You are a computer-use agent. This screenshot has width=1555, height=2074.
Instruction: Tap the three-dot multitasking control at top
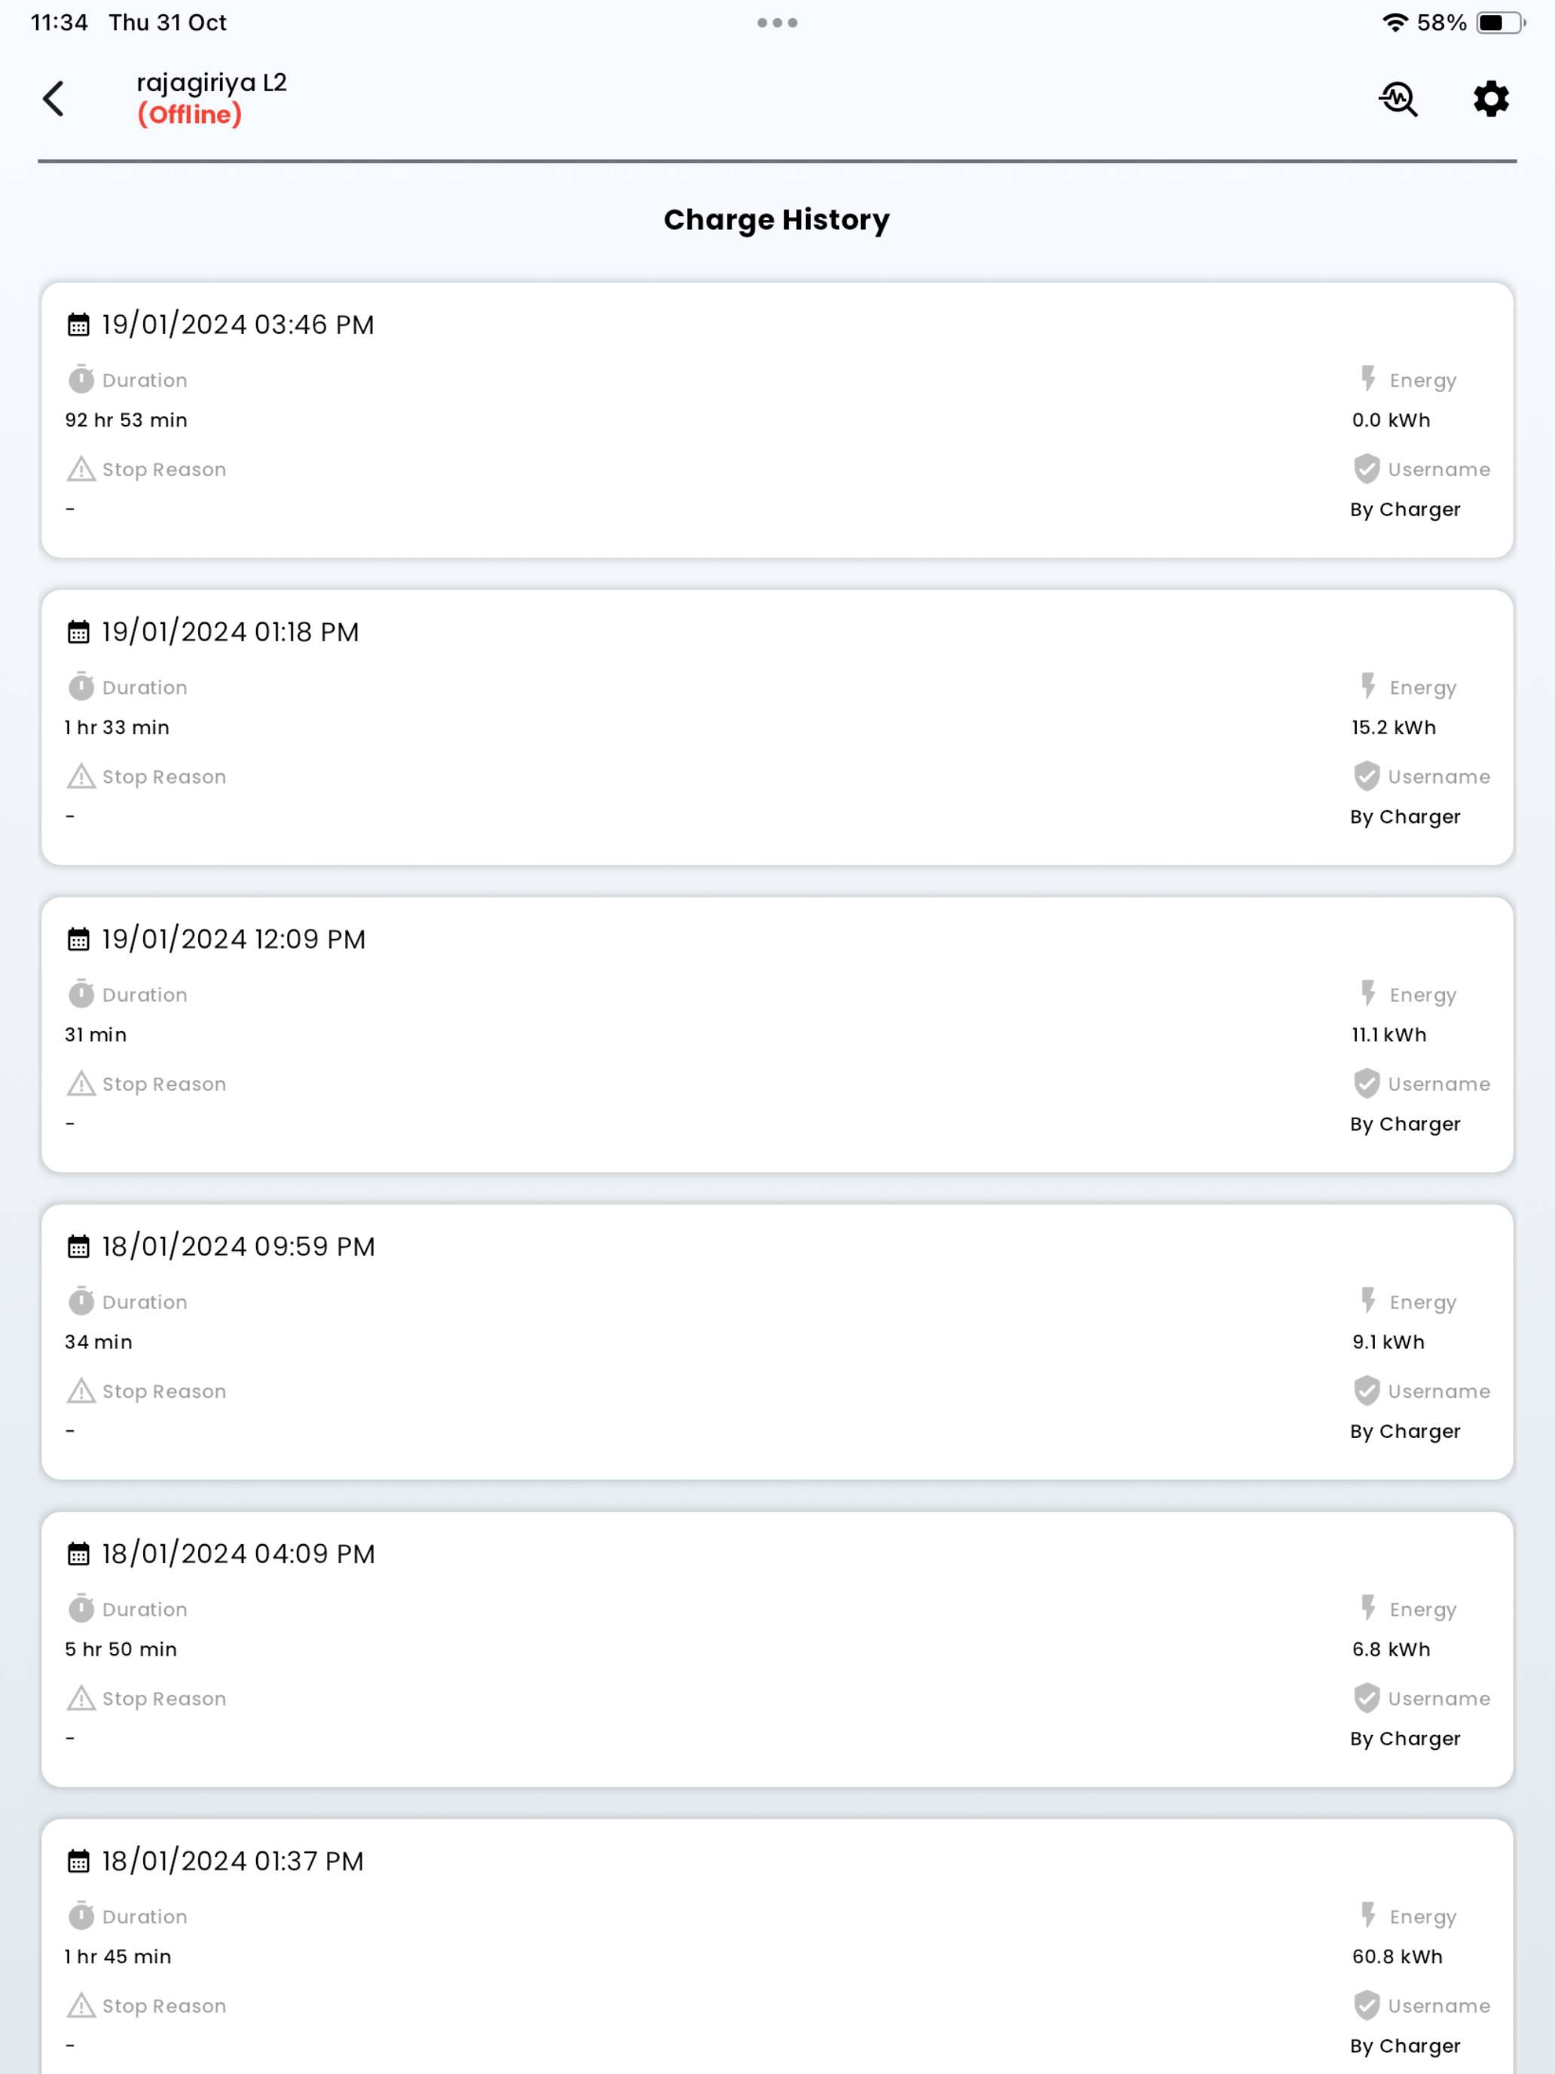tap(777, 23)
